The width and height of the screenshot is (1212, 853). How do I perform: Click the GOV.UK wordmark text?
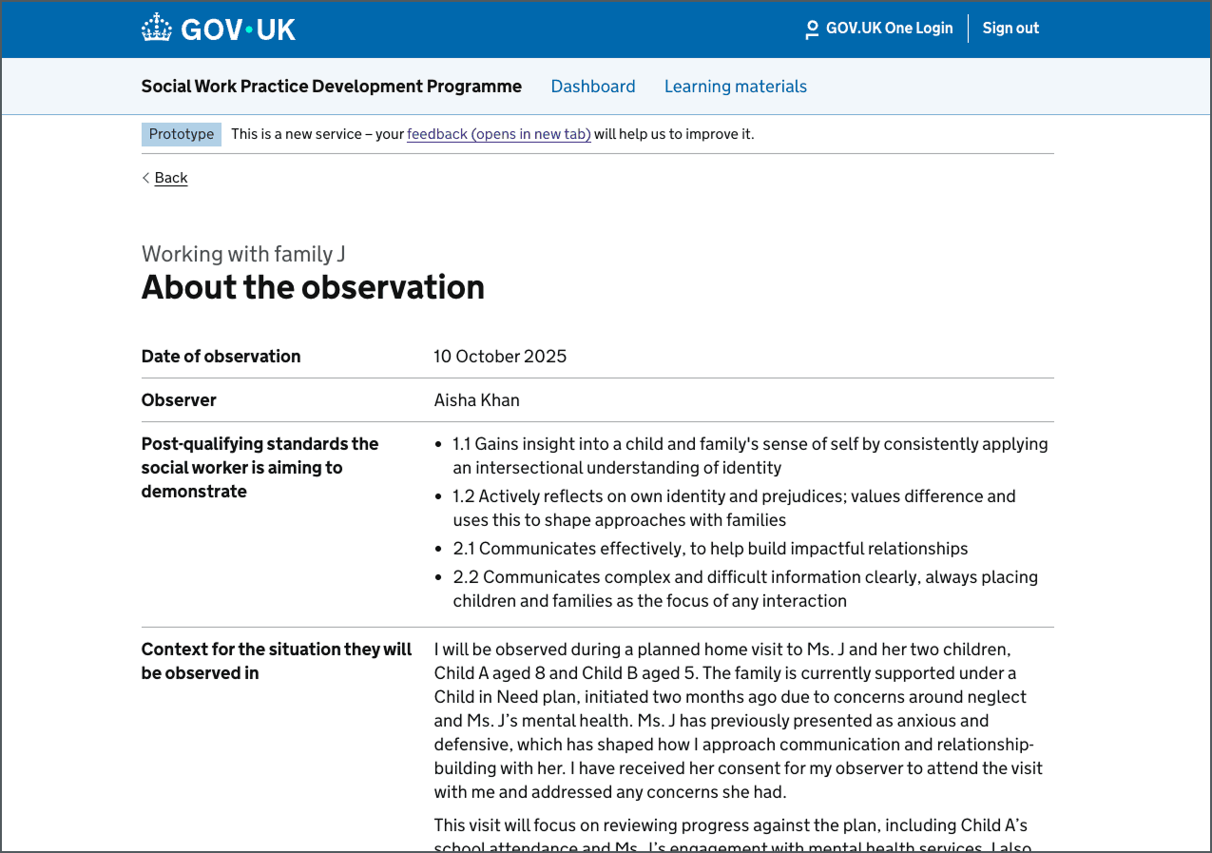[236, 29]
